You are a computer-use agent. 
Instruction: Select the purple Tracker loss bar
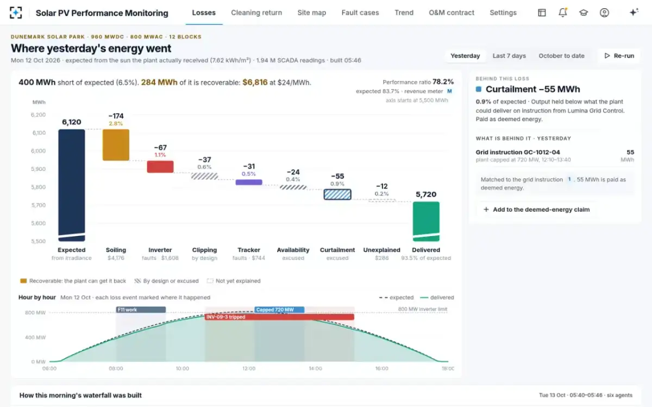[249, 182]
